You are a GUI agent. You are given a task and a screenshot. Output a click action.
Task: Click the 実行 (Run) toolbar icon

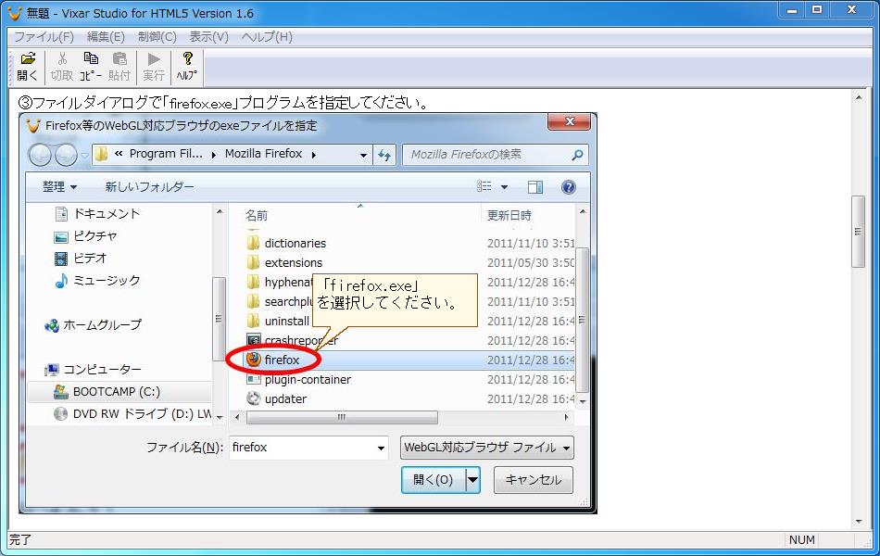pyautogui.click(x=153, y=65)
